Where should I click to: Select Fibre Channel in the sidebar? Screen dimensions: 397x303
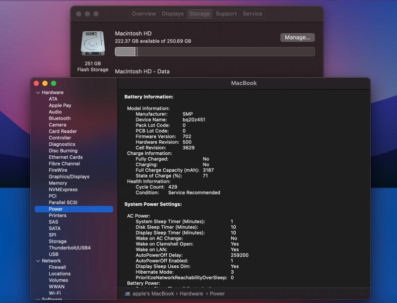coord(65,164)
